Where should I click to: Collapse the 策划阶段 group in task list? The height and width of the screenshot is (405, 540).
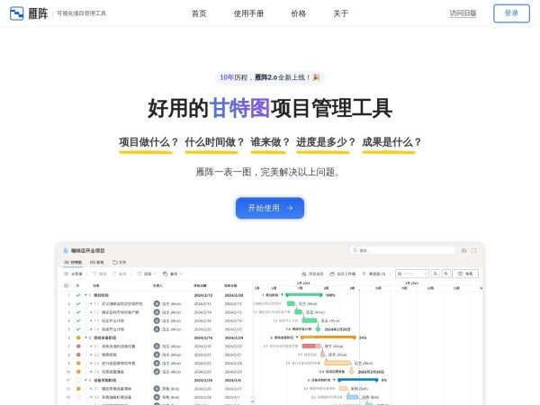pyautogui.click(x=85, y=295)
